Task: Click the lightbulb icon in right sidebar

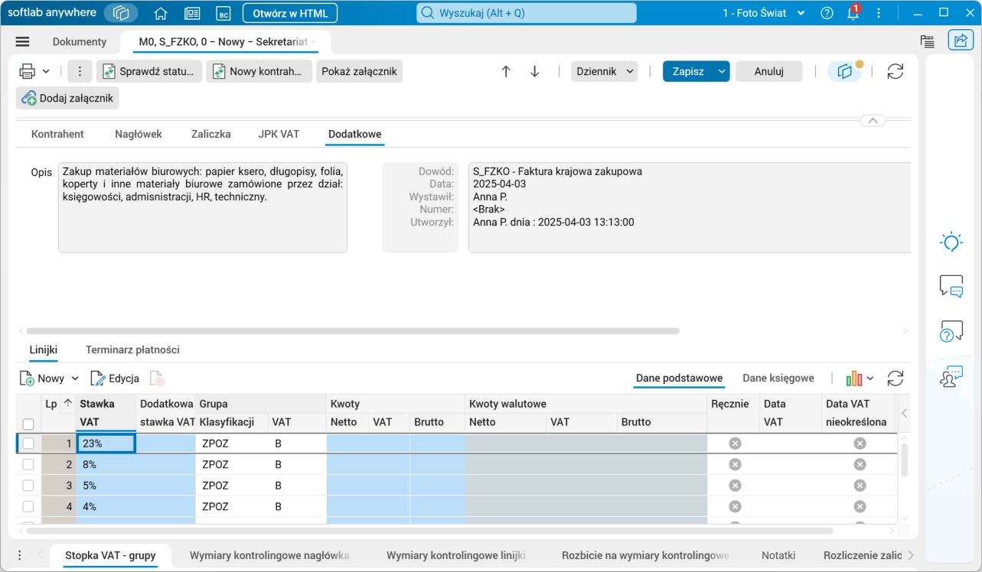Action: (951, 242)
